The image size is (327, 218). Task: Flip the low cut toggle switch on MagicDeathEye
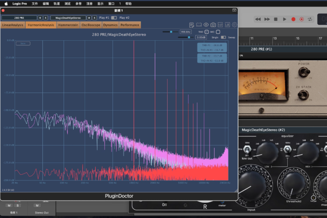pos(247,149)
